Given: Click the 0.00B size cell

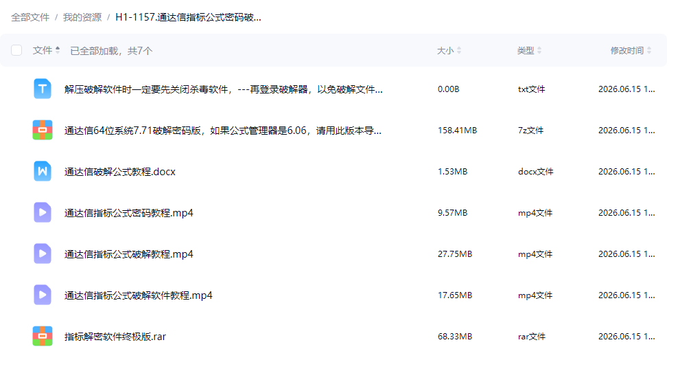Looking at the screenshot, I should point(449,89).
